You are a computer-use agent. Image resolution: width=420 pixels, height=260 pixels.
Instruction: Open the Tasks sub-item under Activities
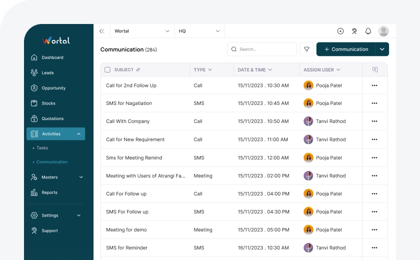pos(42,148)
